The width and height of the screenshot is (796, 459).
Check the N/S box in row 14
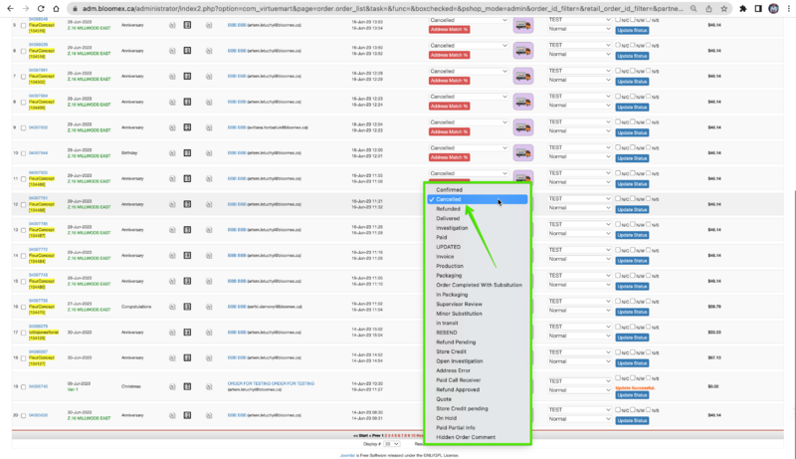[648, 250]
